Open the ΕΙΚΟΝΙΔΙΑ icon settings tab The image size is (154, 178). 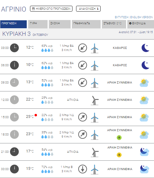point(141,24)
